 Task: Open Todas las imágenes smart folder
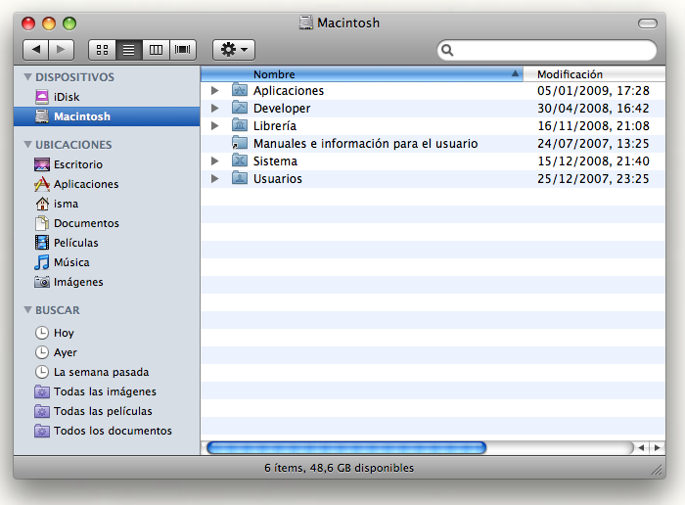[x=107, y=391]
